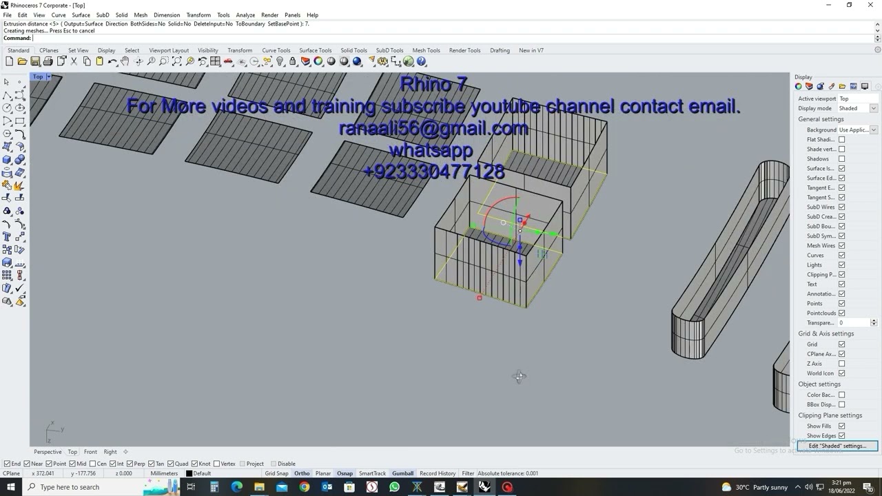Screen dimensions: 882x496
Task: Uncheck the SubD Wires checkbox
Action: (x=841, y=207)
